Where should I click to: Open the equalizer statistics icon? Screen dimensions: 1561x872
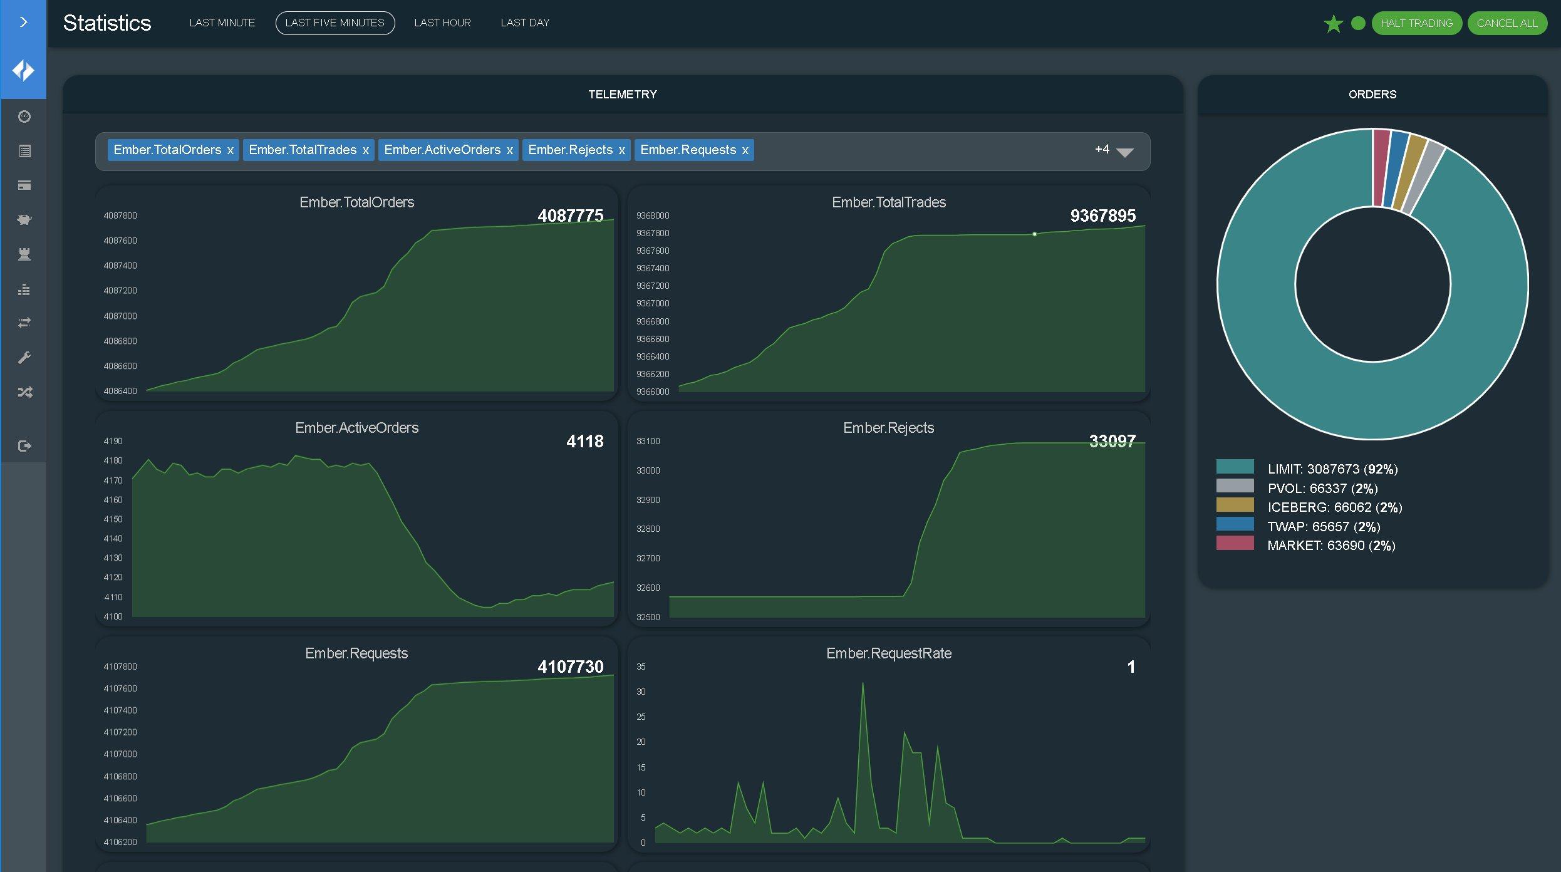[24, 289]
